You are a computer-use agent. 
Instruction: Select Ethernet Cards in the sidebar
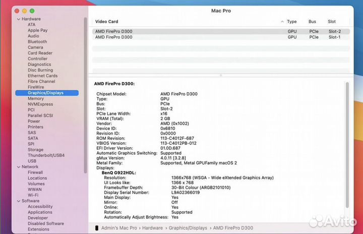click(42, 76)
